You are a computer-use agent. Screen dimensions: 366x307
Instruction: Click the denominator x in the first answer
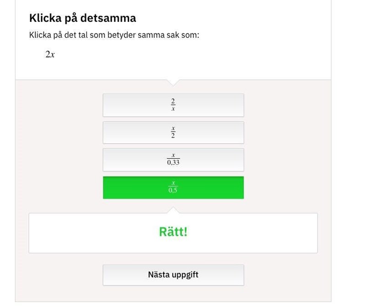(173, 109)
